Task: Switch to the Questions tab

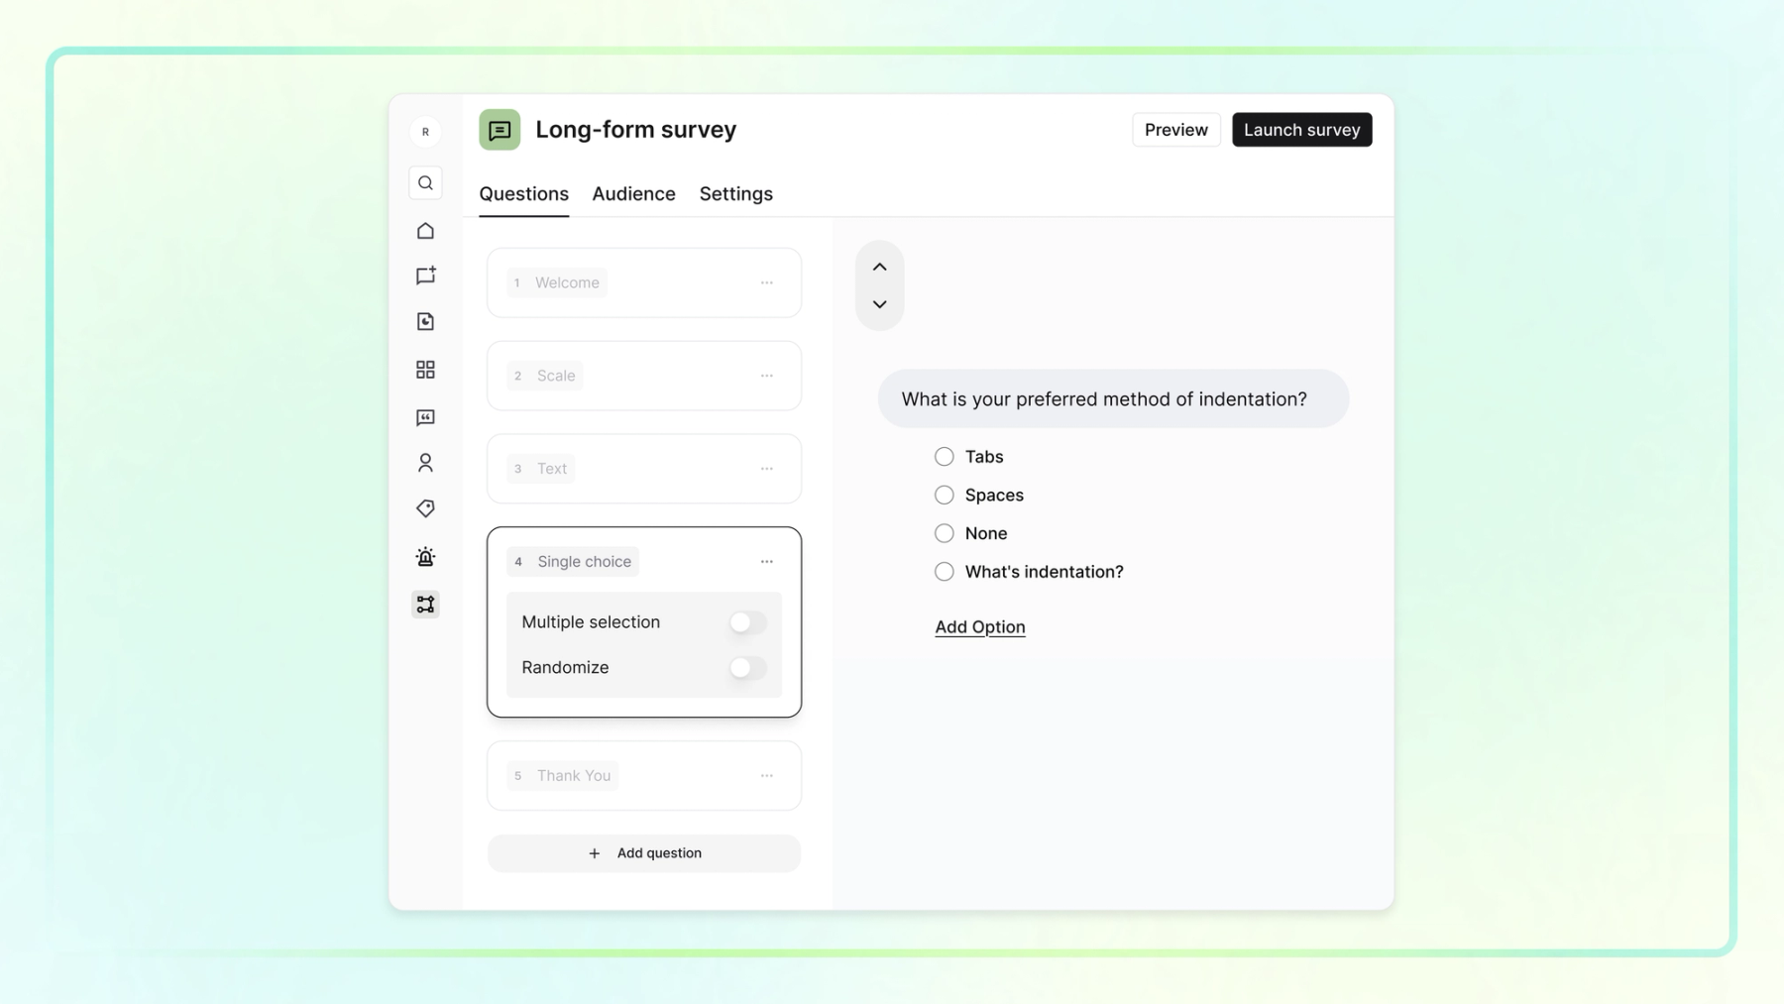Action: [524, 194]
